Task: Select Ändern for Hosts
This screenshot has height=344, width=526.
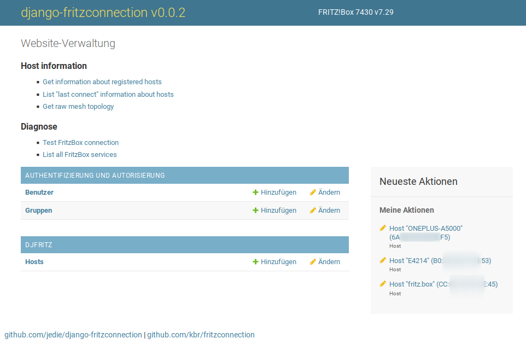Action: pos(329,262)
